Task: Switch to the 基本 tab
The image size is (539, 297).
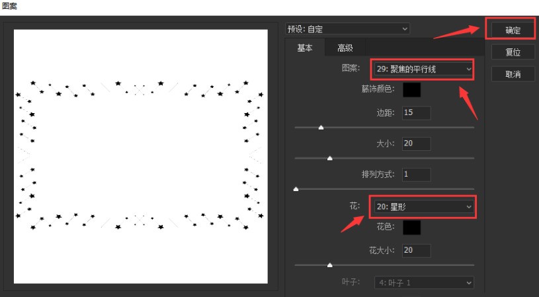Action: pos(305,48)
